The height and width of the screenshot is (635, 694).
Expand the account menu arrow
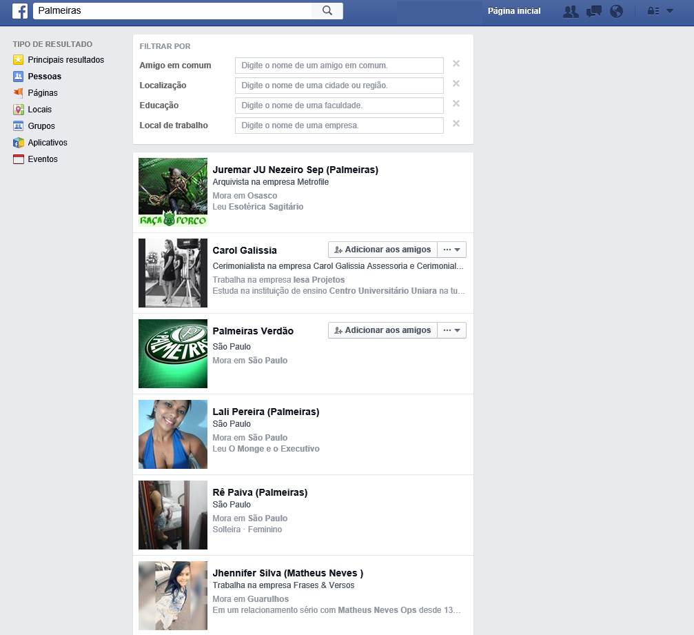pyautogui.click(x=670, y=11)
